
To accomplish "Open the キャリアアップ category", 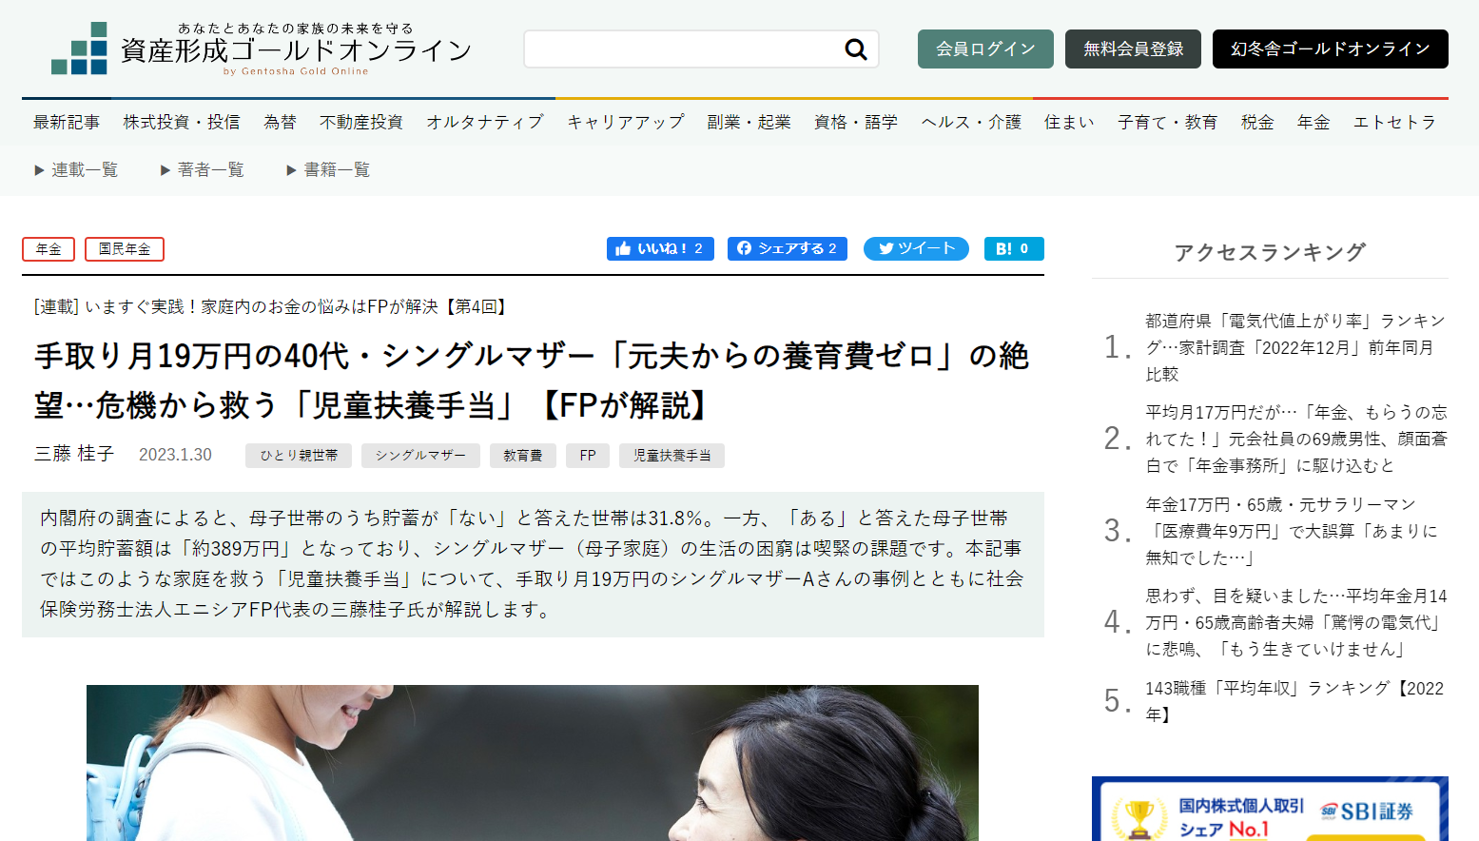I will 626,122.
